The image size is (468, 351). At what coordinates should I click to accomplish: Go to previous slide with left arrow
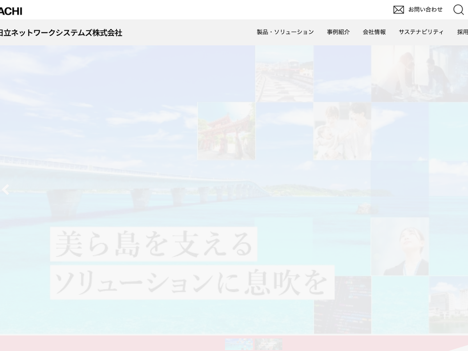click(x=5, y=190)
